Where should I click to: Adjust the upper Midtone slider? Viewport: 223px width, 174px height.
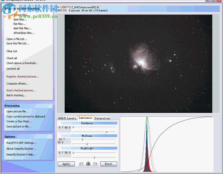pos(83,139)
